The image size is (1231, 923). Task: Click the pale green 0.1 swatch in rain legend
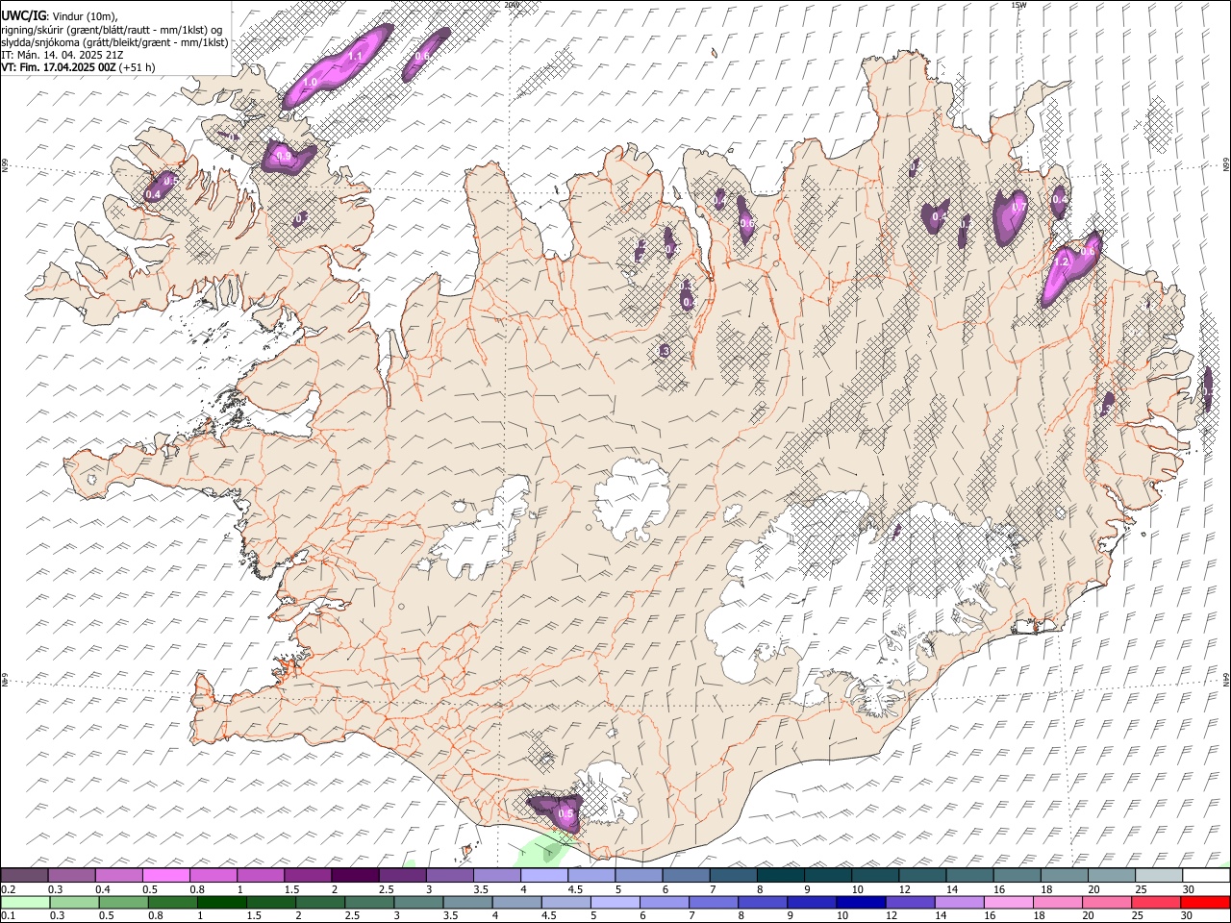(x=25, y=903)
